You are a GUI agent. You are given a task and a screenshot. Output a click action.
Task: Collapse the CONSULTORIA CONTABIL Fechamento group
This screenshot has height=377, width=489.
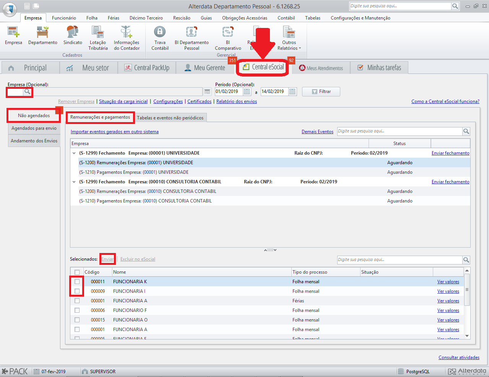pos(74,182)
